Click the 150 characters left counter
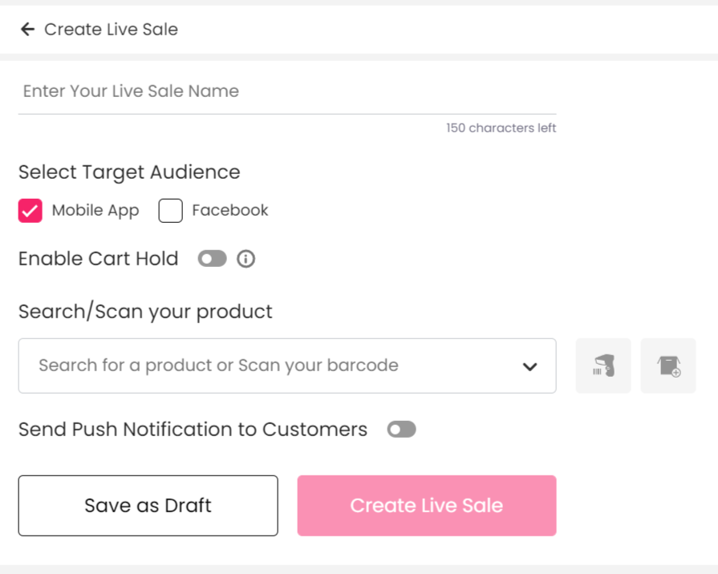 (x=501, y=127)
